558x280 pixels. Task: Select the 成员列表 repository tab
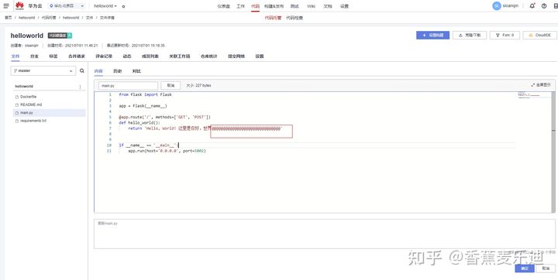150,56
